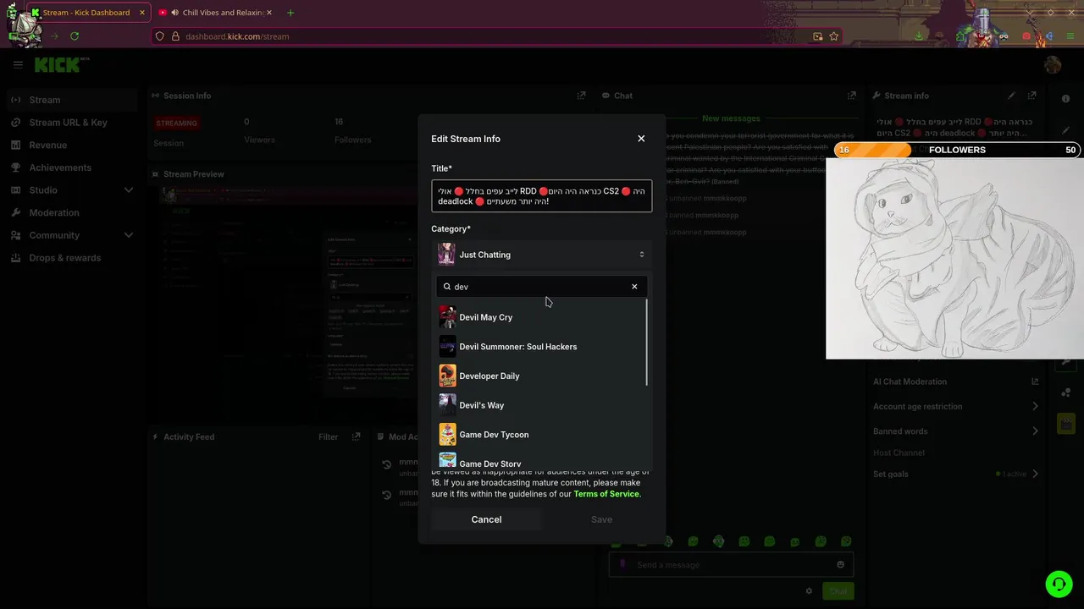Pop out the Session Info panel

click(x=581, y=96)
